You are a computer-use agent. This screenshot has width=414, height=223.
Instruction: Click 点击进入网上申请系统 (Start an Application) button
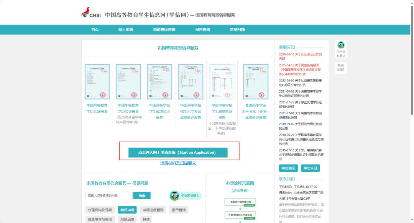[178, 152]
